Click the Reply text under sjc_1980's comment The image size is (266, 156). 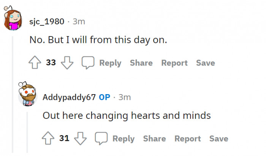[x=110, y=63]
